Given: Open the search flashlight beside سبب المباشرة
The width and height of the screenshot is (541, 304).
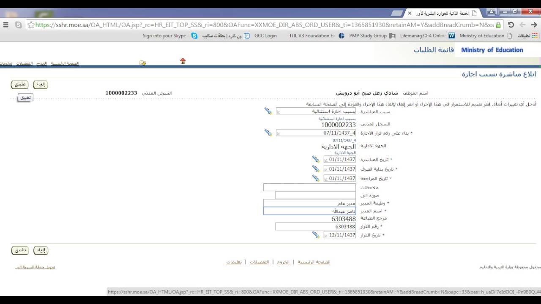Looking at the screenshot, I should [268, 111].
